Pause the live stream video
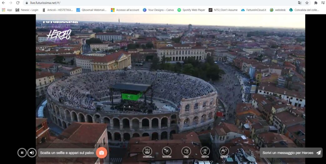This screenshot has height=164, width=326. pos(22,152)
